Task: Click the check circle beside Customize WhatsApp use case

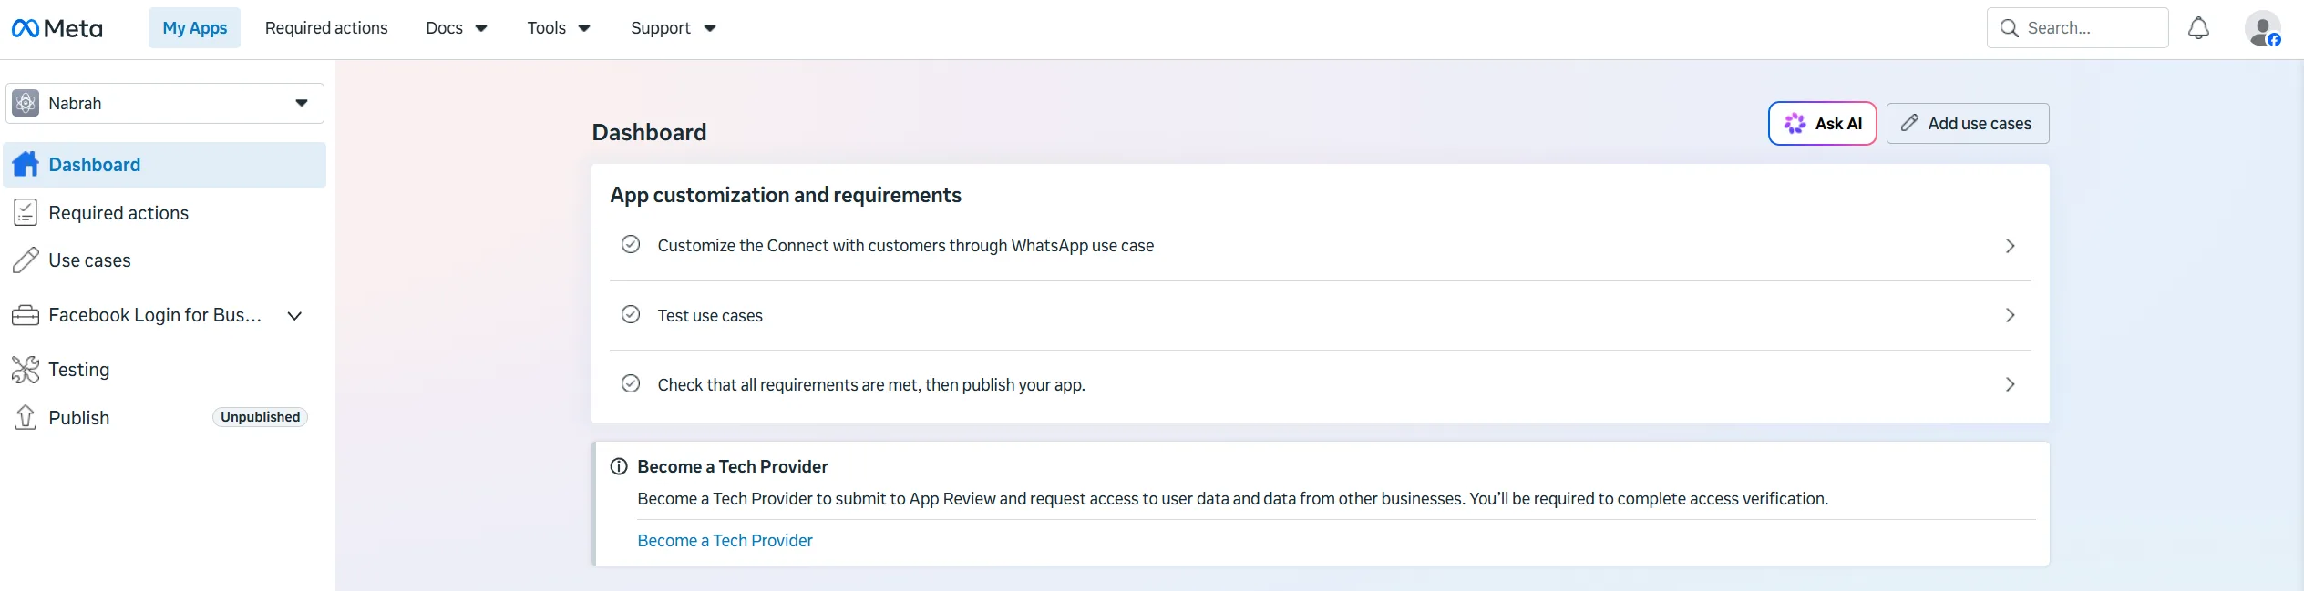Action: coord(631,244)
